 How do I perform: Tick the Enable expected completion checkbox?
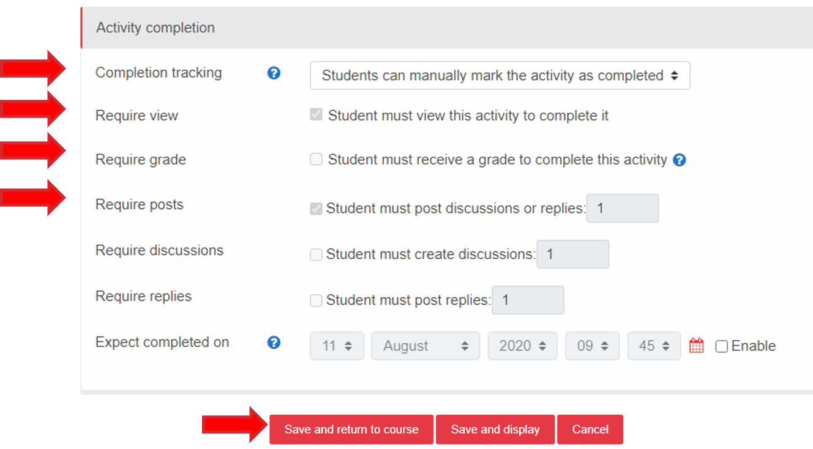(x=722, y=346)
